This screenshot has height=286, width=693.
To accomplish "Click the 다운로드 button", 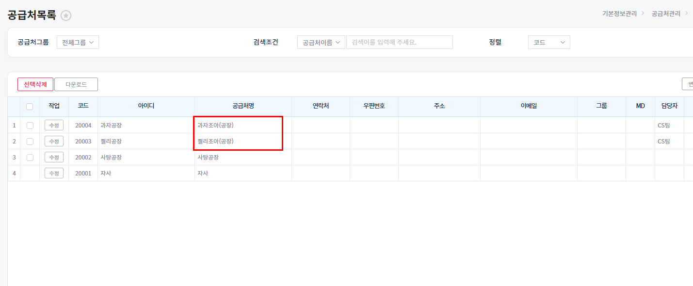I will [76, 84].
